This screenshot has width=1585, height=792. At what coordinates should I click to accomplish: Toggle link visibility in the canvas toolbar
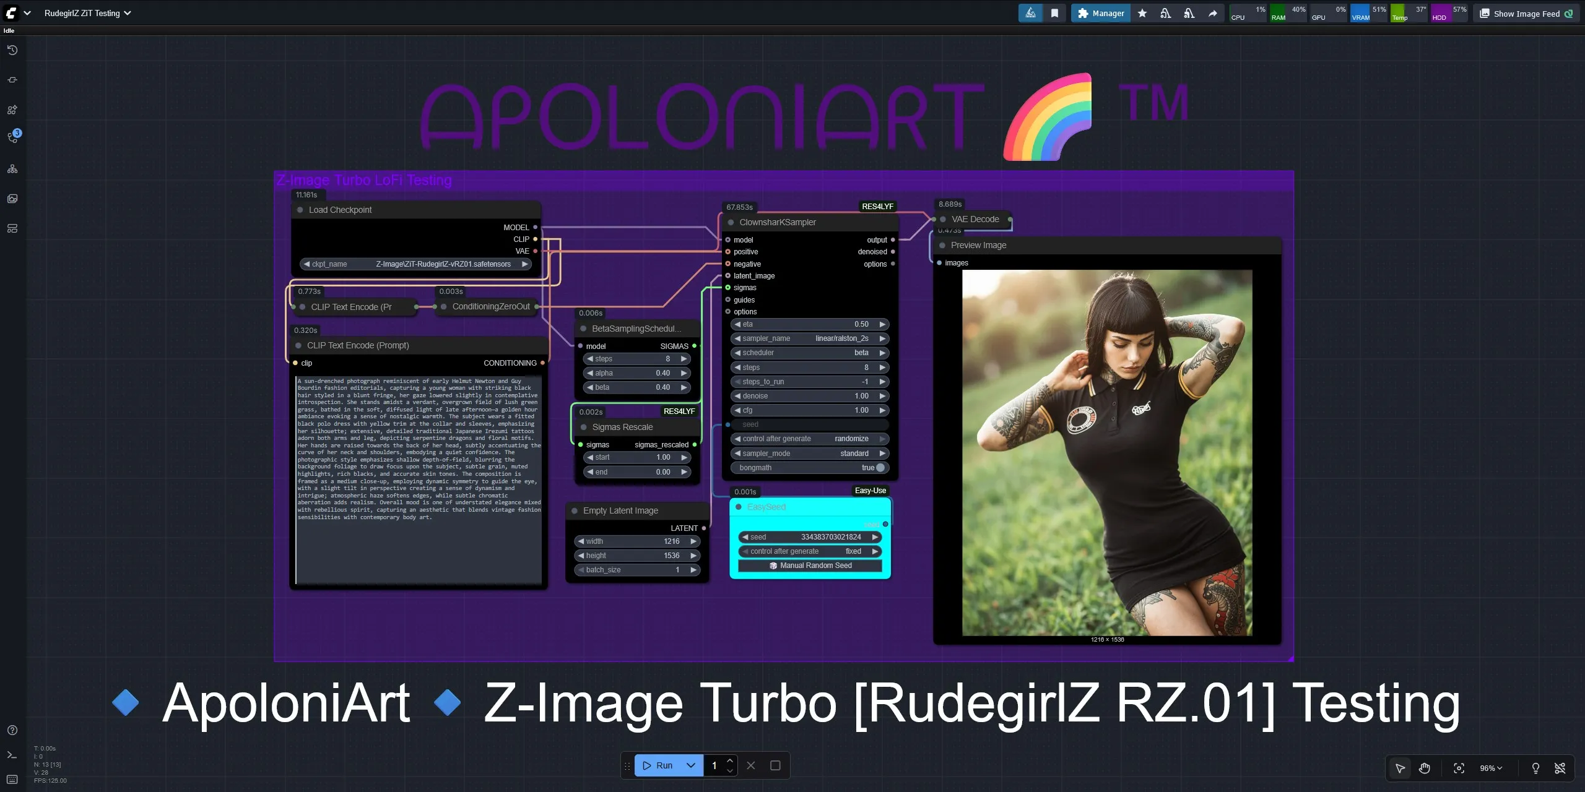coord(1560,768)
